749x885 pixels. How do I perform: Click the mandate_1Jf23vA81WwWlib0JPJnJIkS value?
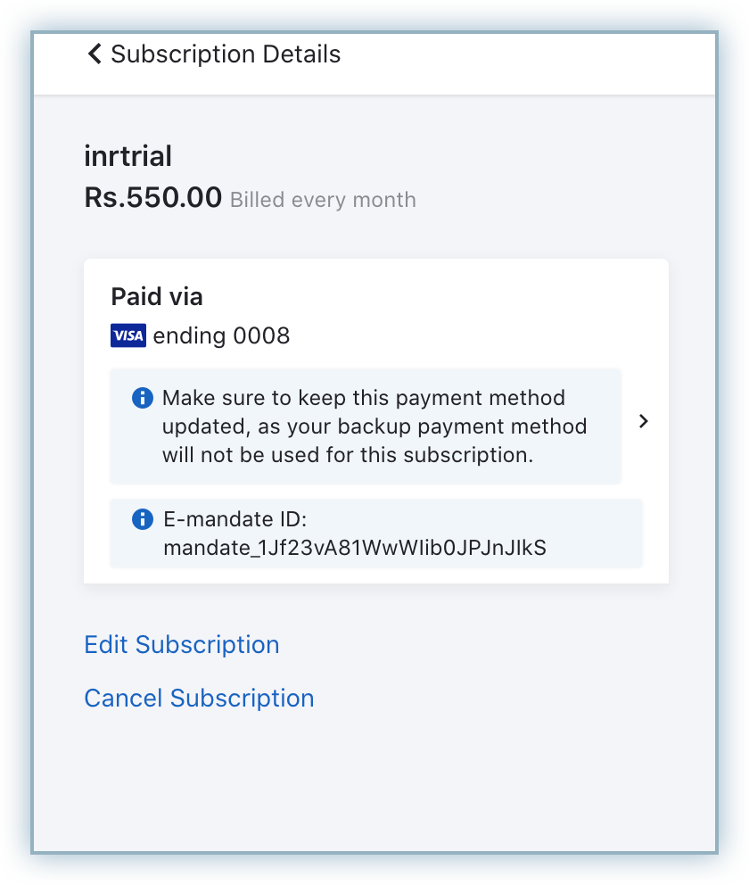coord(355,548)
